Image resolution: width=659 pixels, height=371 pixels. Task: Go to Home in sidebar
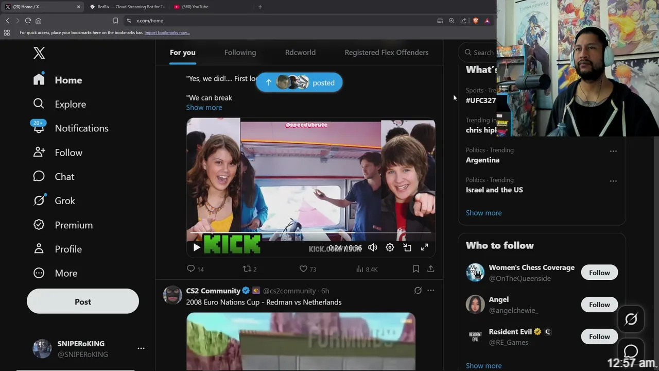[58, 80]
